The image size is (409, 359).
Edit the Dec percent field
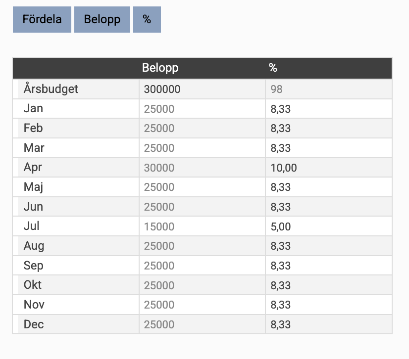[329, 324]
